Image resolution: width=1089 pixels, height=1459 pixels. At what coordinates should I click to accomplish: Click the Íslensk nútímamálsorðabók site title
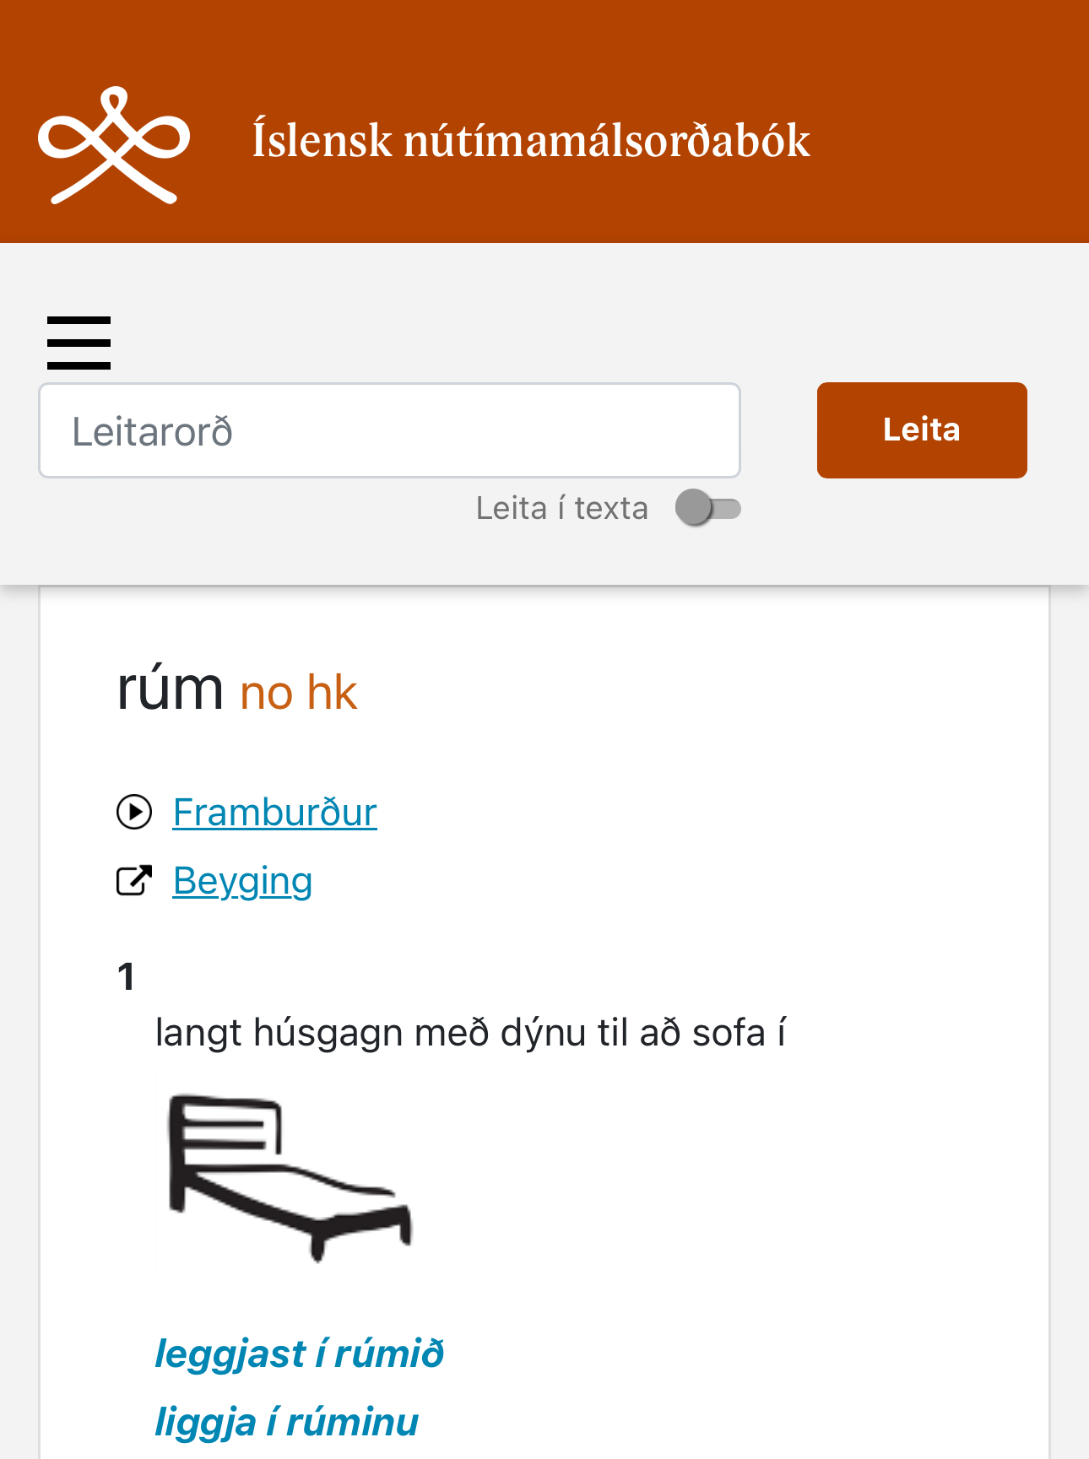coord(531,140)
